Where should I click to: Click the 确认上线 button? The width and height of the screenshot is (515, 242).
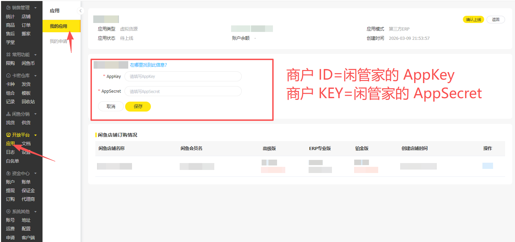[x=473, y=20]
